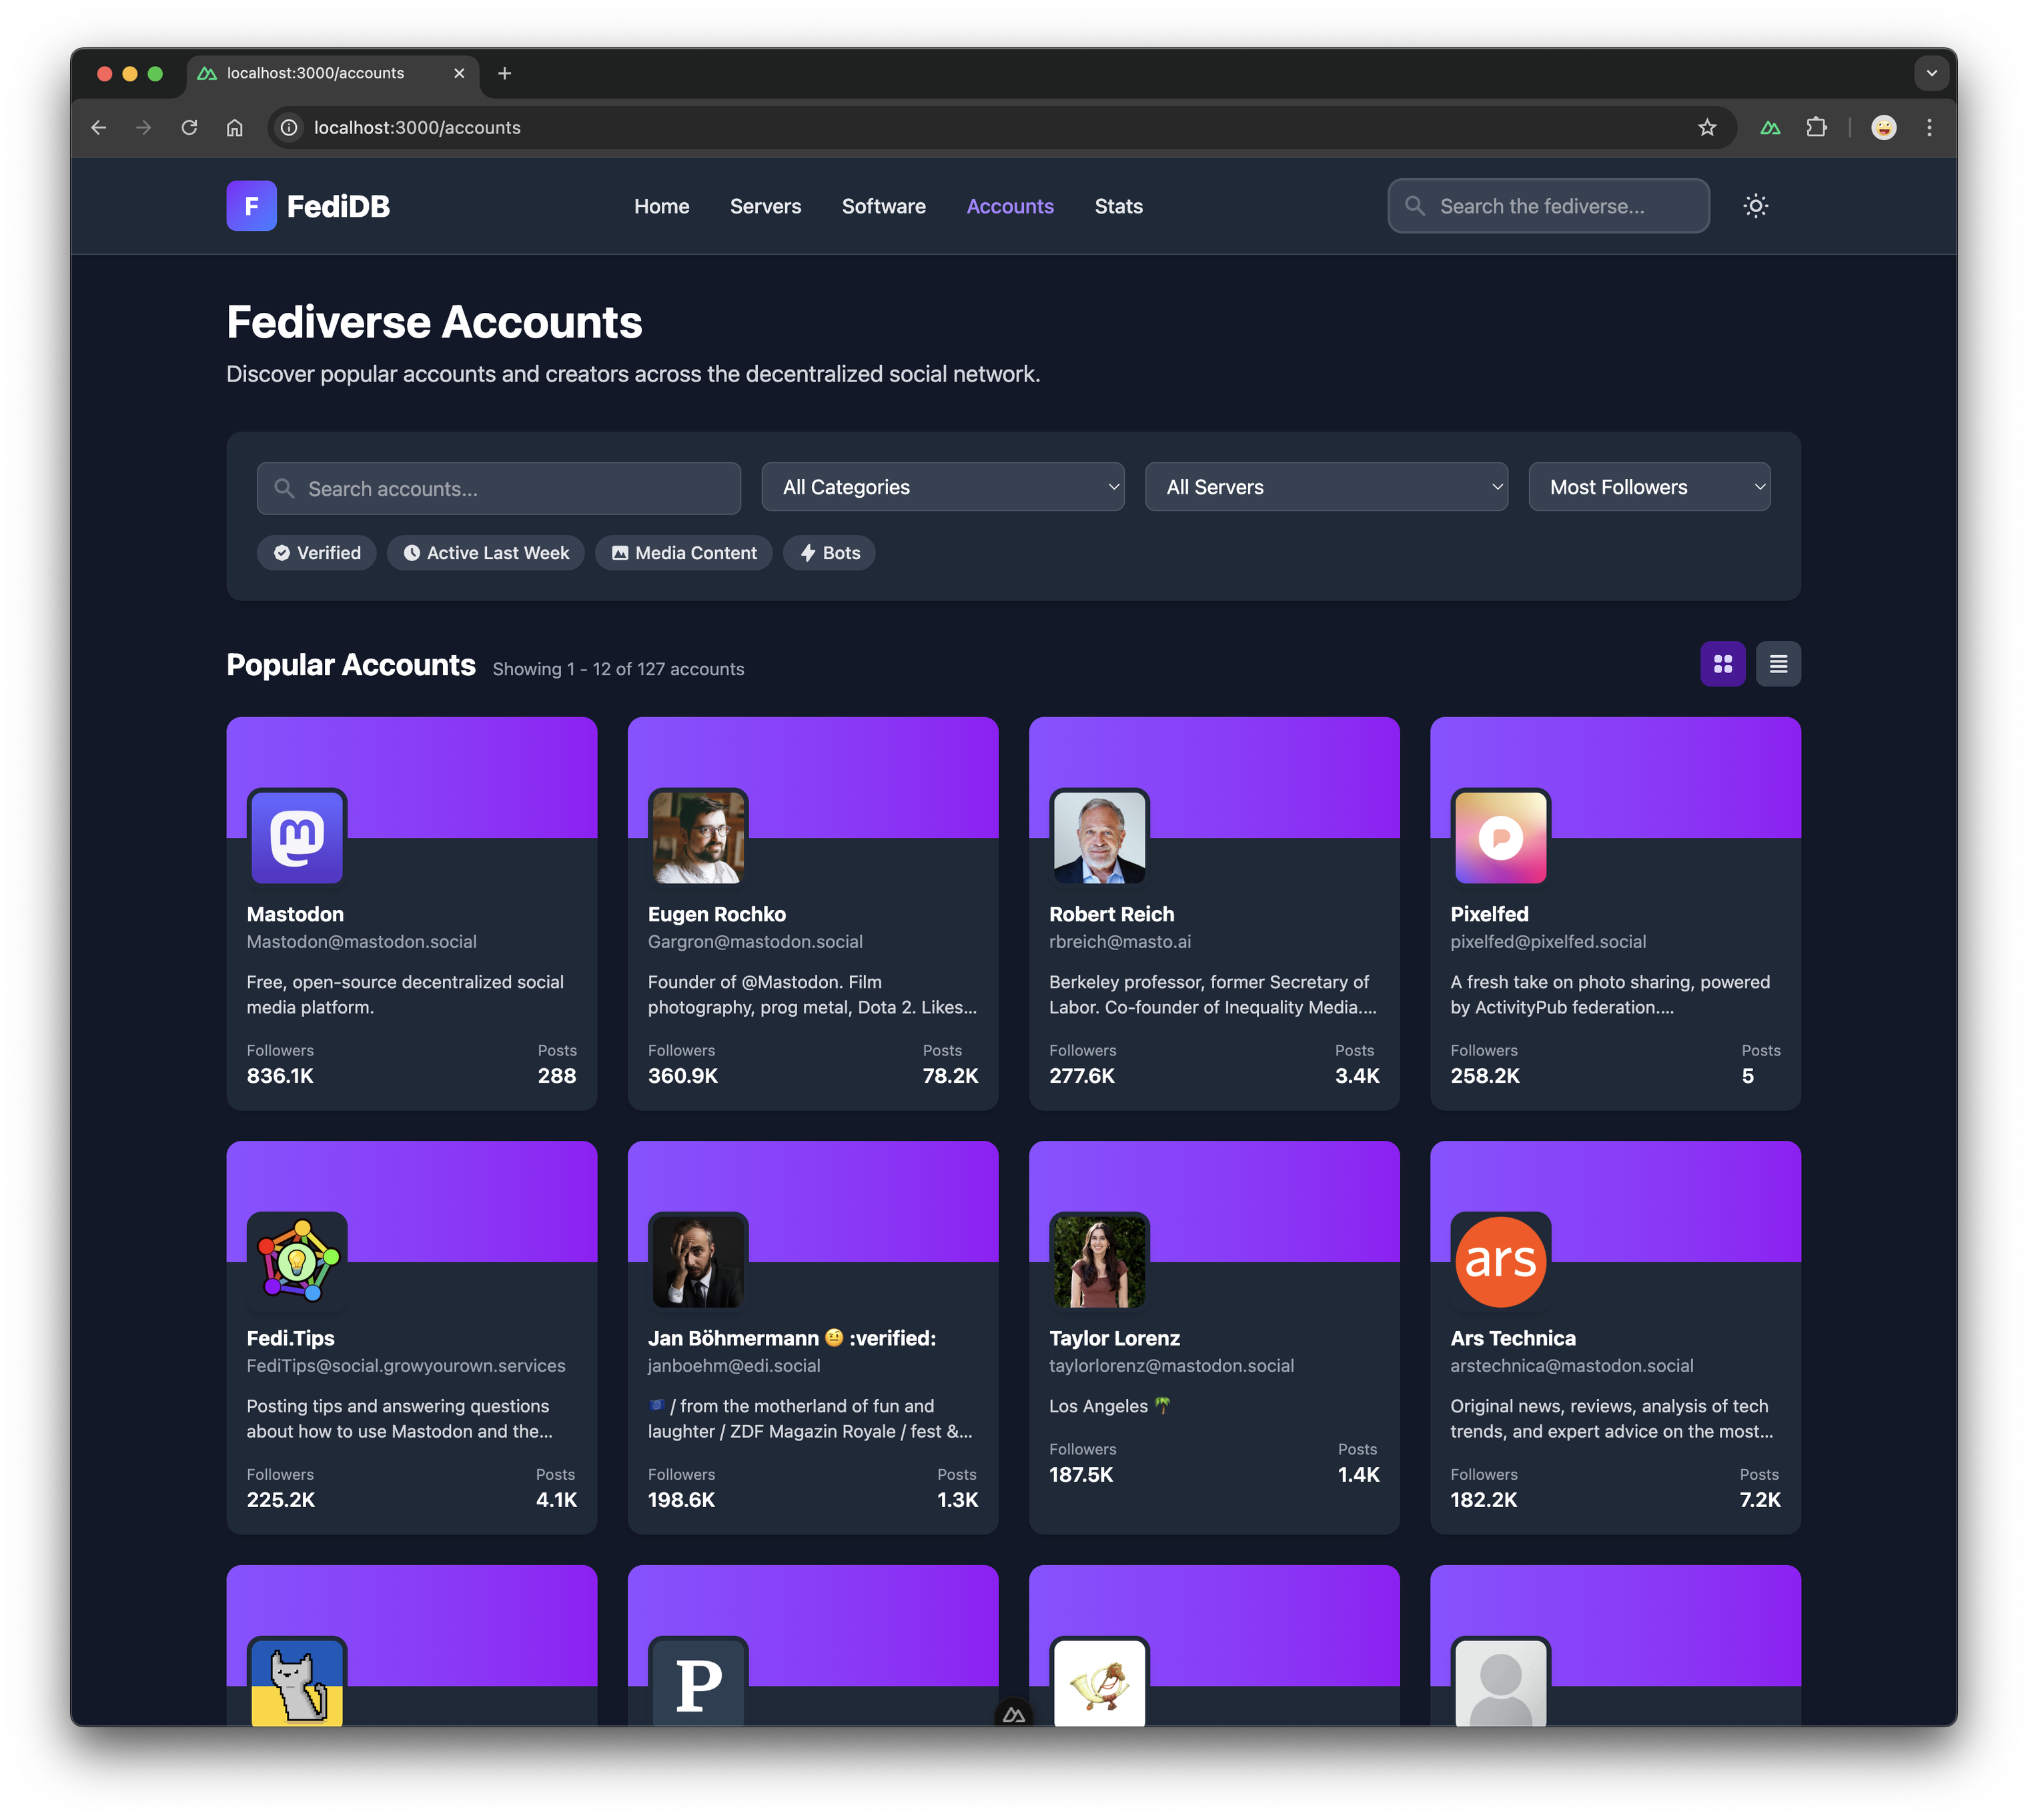
Task: Bookmark this page with the star icon
Action: [x=1707, y=127]
